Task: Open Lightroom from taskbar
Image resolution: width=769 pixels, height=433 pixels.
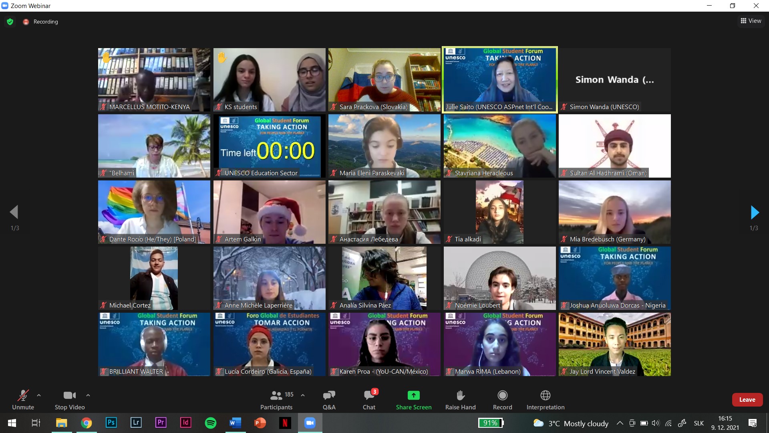Action: [136, 423]
